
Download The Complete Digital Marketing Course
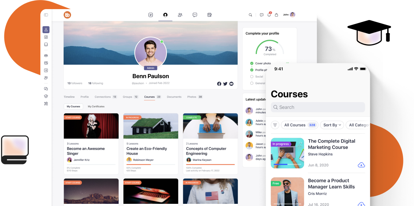[361, 165]
